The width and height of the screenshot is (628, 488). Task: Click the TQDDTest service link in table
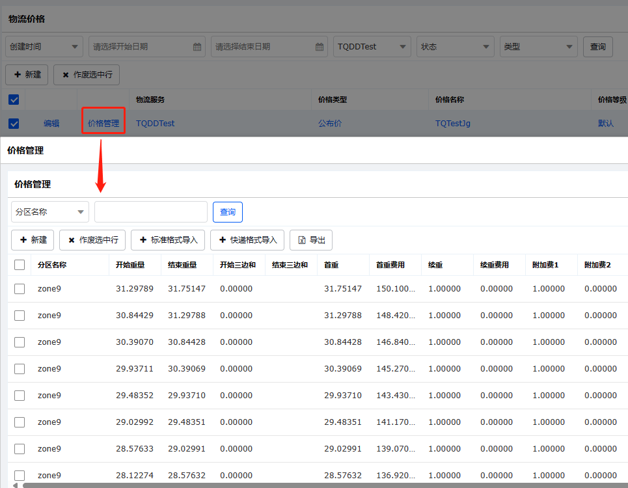tap(155, 123)
